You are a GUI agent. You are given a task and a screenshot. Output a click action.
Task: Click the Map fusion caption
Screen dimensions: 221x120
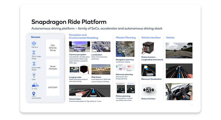click(x=96, y=77)
